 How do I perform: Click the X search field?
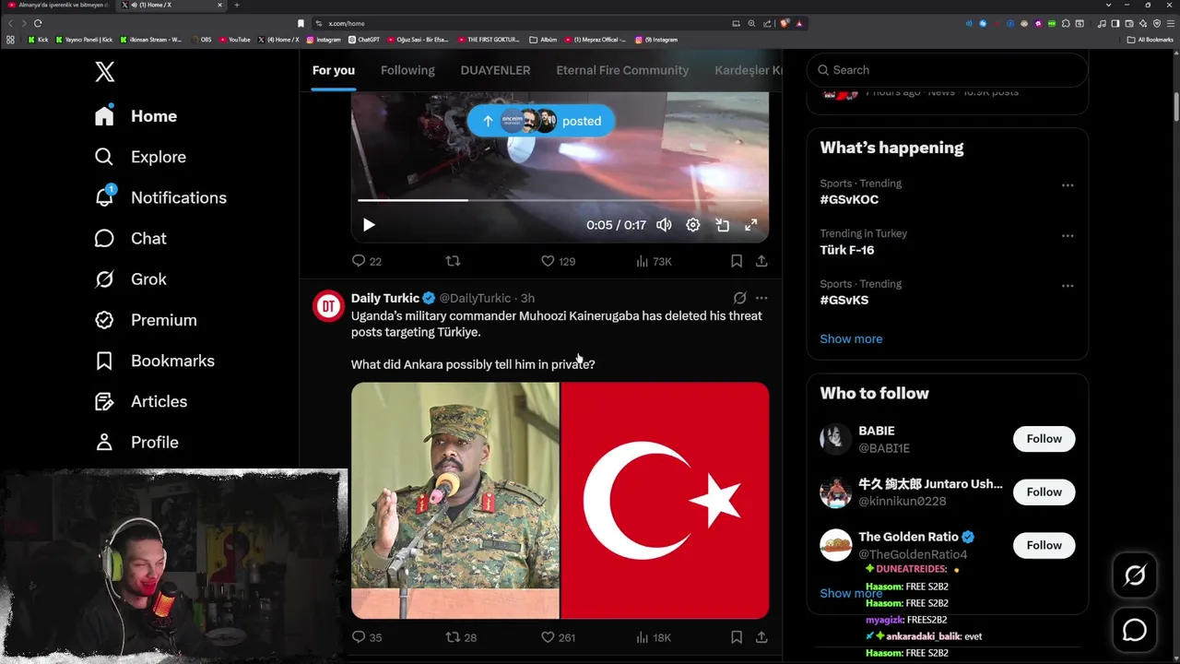point(947,70)
